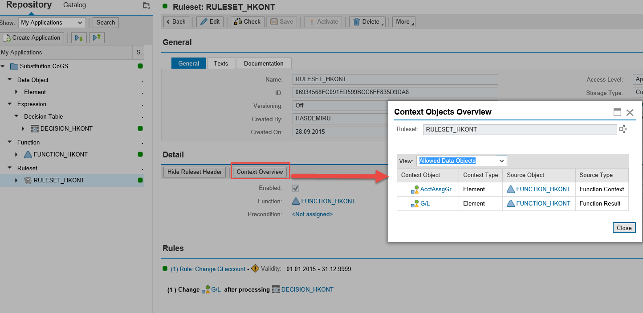Click the DECISION_HKONT table icon in the tree
This screenshot has height=313, width=643.
[x=35, y=129]
